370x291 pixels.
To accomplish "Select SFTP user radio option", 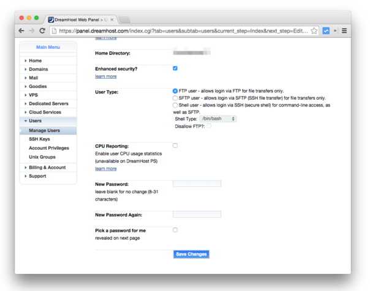I will (x=175, y=98).
